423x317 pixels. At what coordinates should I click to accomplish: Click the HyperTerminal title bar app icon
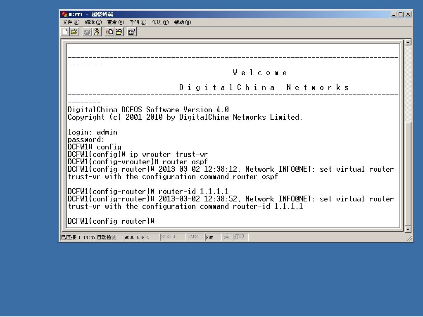(x=64, y=14)
